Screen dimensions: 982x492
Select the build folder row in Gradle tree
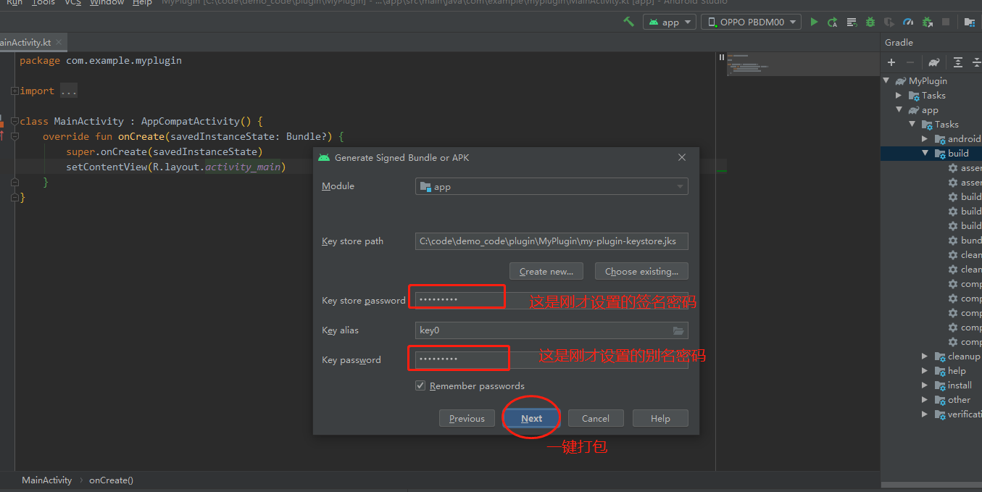point(931,153)
